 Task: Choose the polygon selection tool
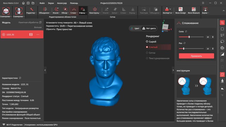[x=222, y=35]
